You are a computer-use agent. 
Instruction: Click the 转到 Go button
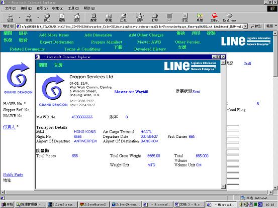pyautogui.click(x=256, y=26)
